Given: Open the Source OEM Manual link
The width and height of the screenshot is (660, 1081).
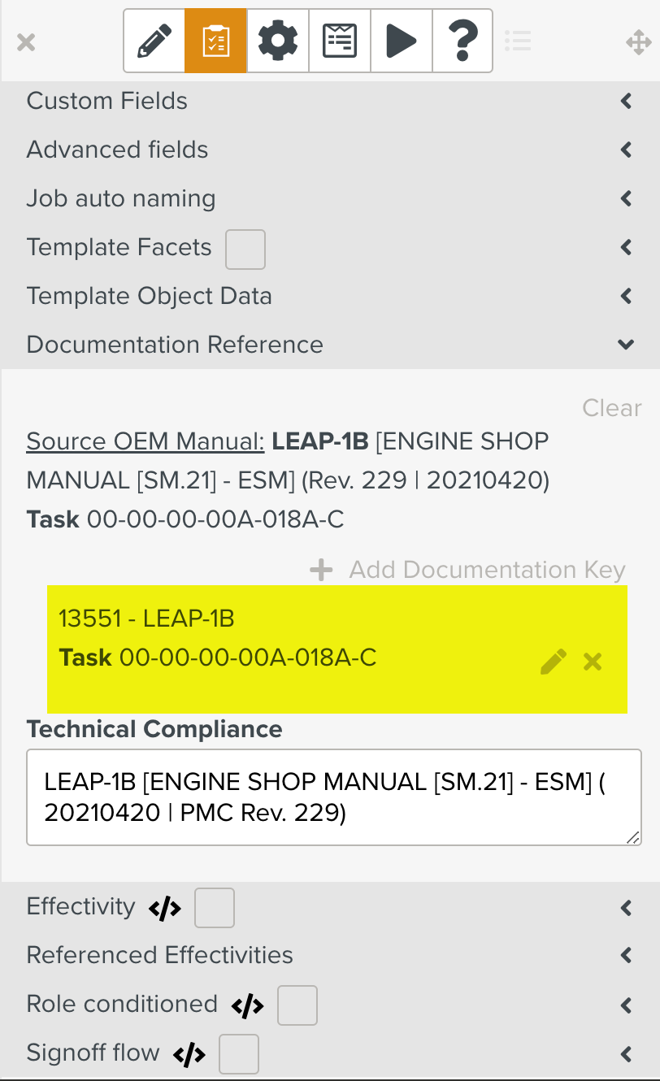Looking at the screenshot, I should (145, 441).
